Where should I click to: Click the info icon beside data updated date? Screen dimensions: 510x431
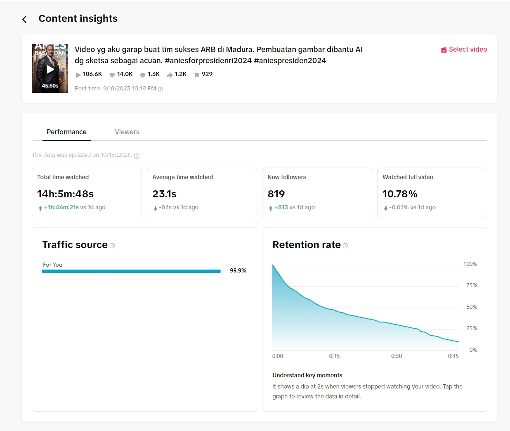137,156
